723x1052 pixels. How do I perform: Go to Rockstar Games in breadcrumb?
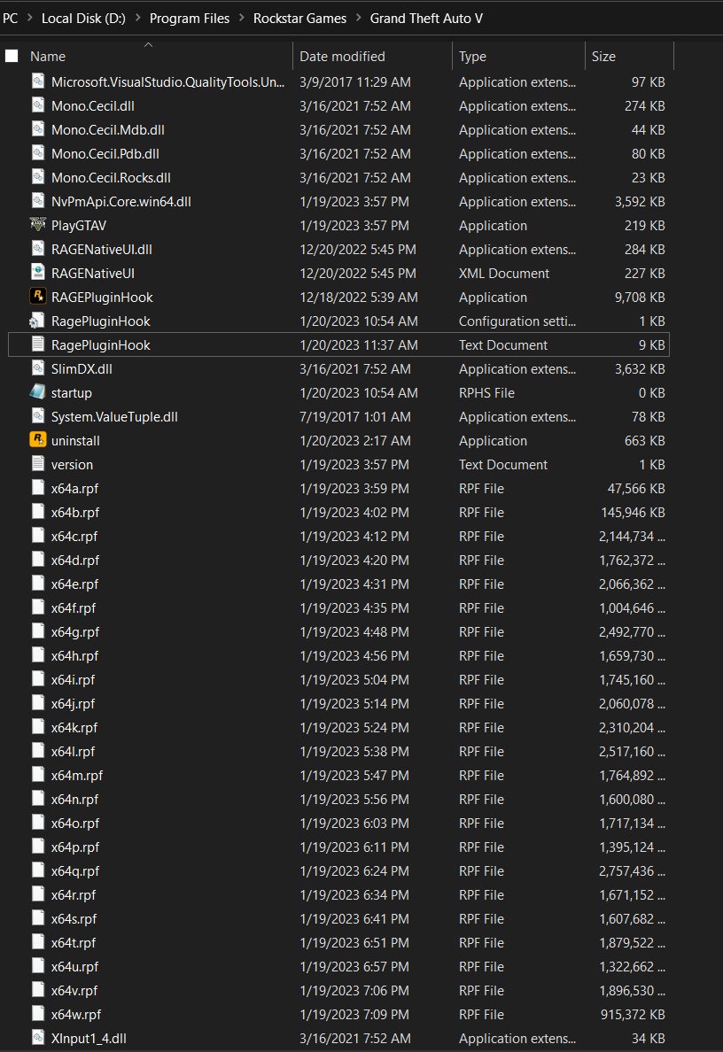click(299, 19)
